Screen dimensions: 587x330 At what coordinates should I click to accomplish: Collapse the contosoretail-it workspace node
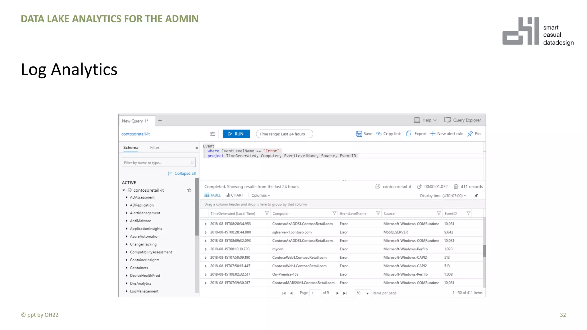coord(124,190)
